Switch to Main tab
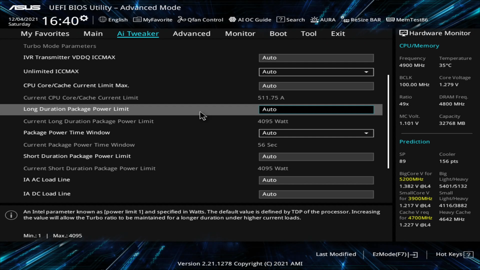This screenshot has width=480, height=270. click(x=93, y=34)
